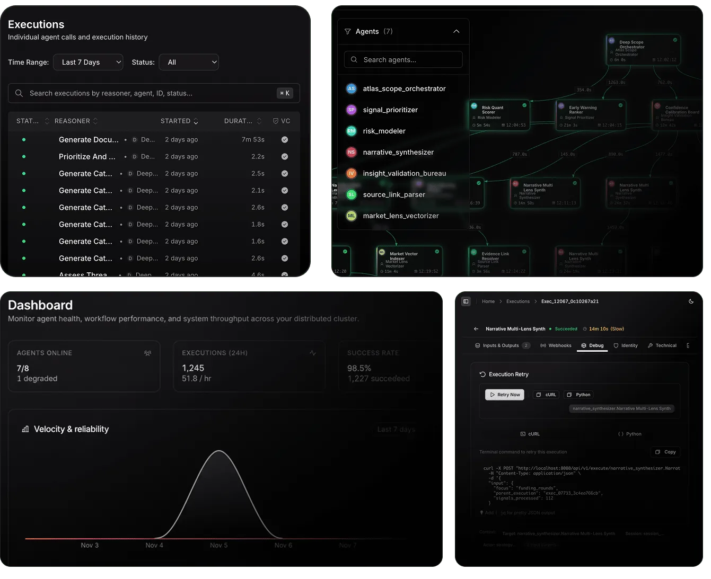This screenshot has width=711, height=579.
Task: Select the Python tab above terminal command
Action: click(x=629, y=434)
